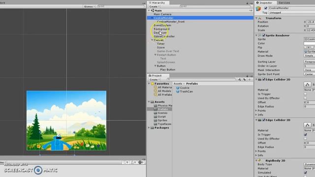315x177 pixels.
Task: Open Create menu in Project panel
Action: (154, 80)
